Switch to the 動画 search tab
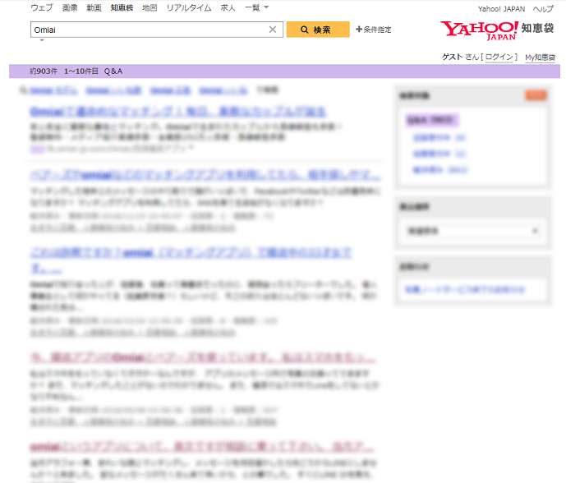This screenshot has width=566, height=483. (x=94, y=7)
